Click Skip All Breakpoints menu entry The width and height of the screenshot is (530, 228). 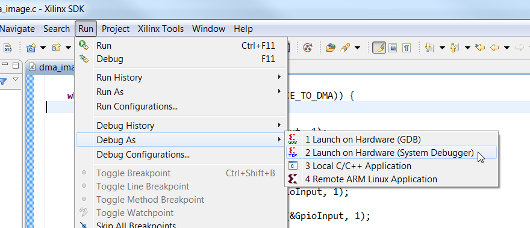(x=181, y=224)
